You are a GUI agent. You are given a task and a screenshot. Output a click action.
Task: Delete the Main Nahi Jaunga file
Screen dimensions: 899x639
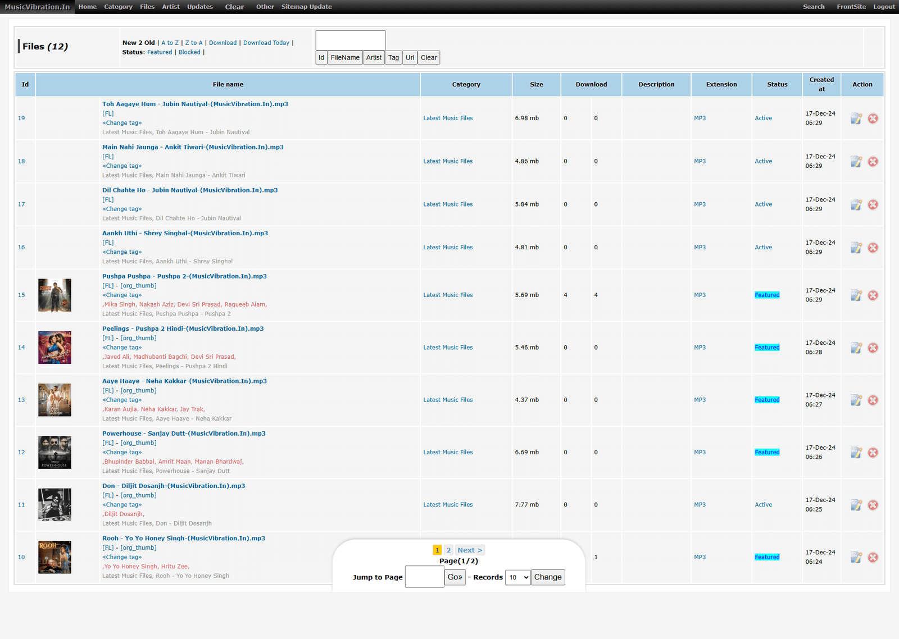pyautogui.click(x=873, y=162)
